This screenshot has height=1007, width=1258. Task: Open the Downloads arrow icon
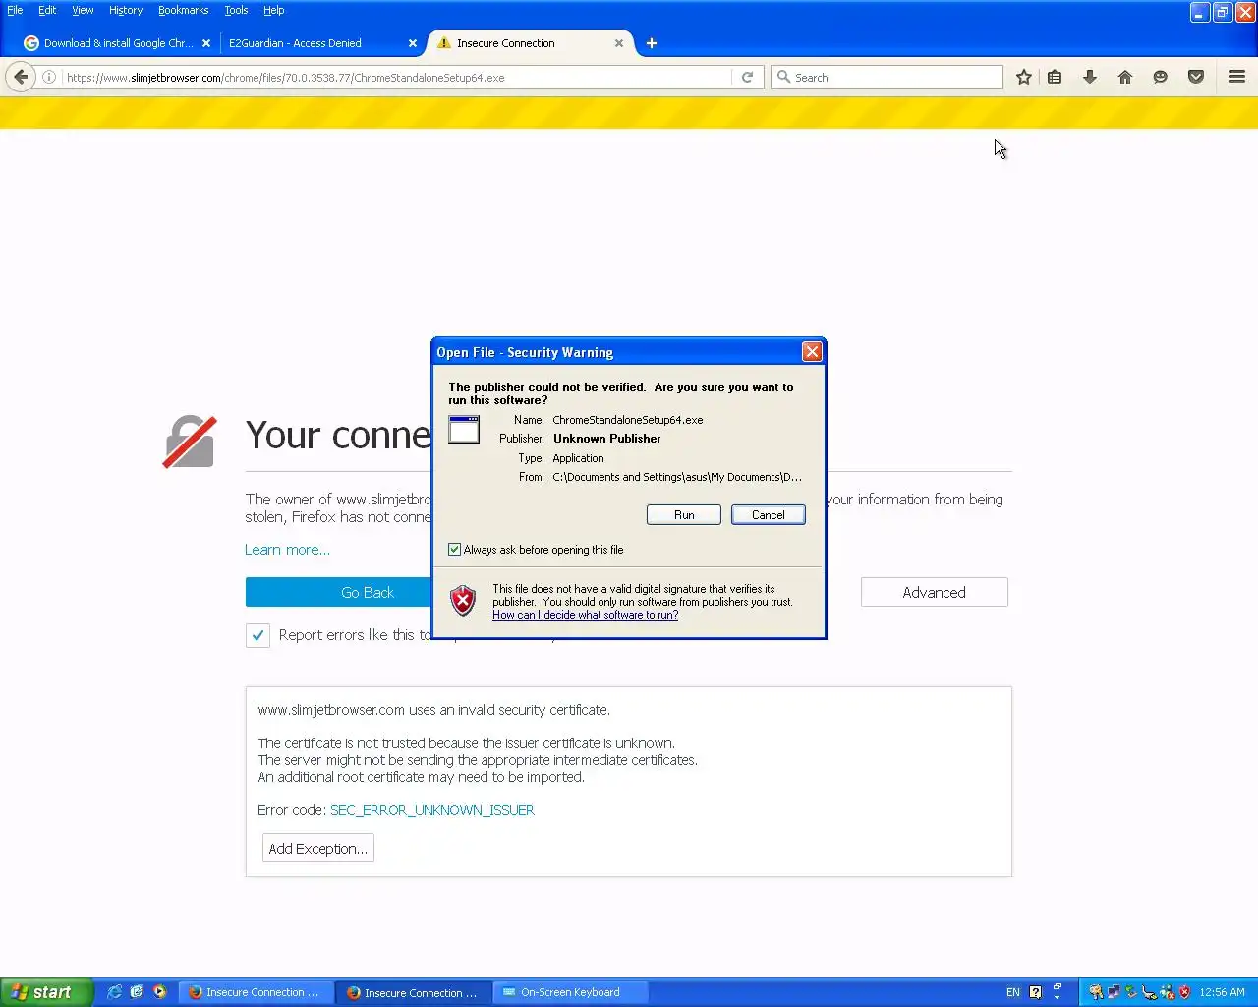pyautogui.click(x=1090, y=77)
